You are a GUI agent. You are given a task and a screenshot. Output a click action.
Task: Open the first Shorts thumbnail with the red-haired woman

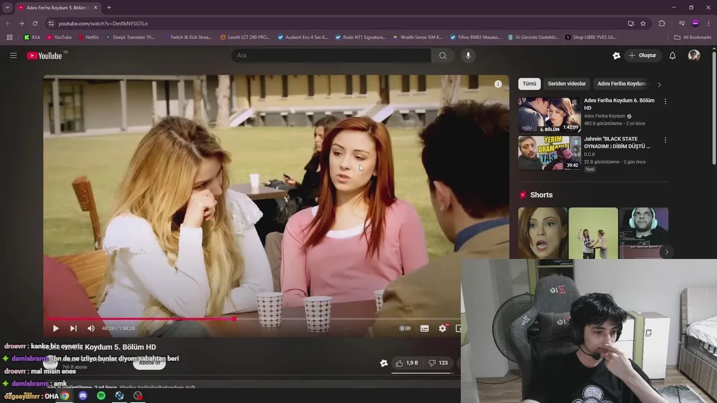click(542, 233)
